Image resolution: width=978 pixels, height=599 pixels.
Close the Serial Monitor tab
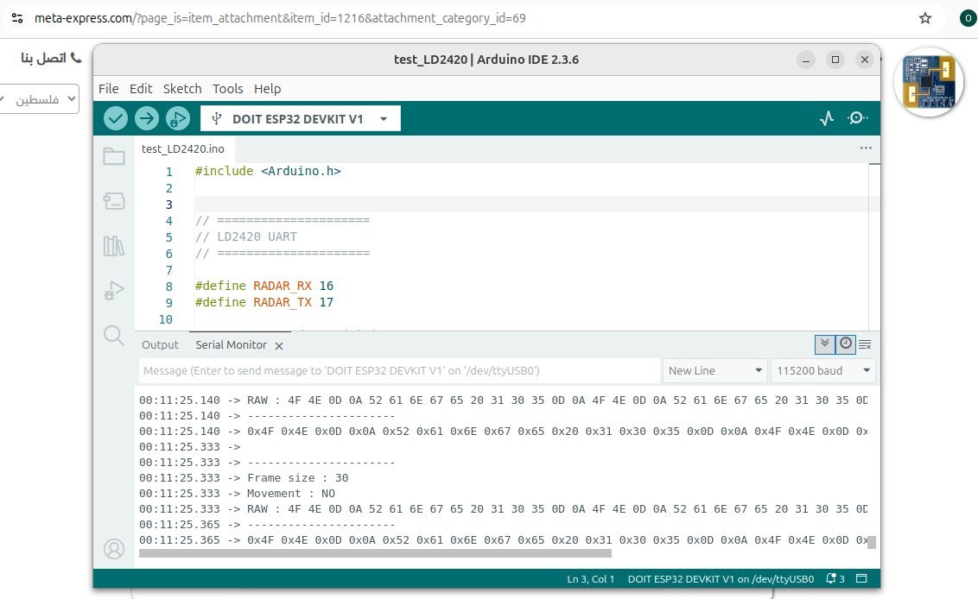[x=279, y=346]
